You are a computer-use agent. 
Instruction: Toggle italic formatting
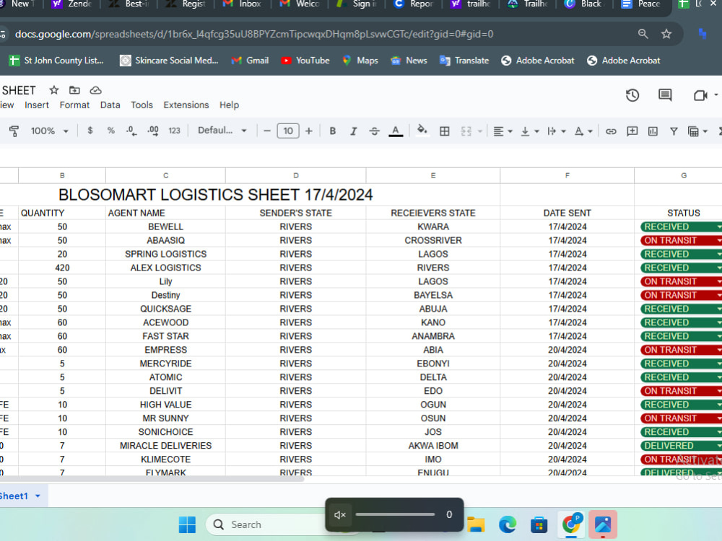(353, 131)
